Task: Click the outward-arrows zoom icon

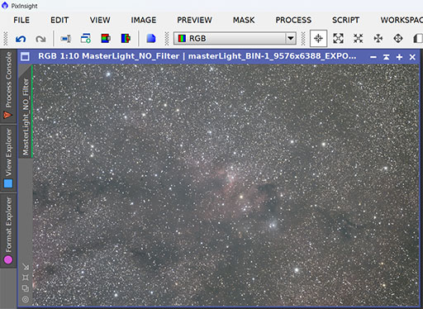Action: [x=338, y=38]
